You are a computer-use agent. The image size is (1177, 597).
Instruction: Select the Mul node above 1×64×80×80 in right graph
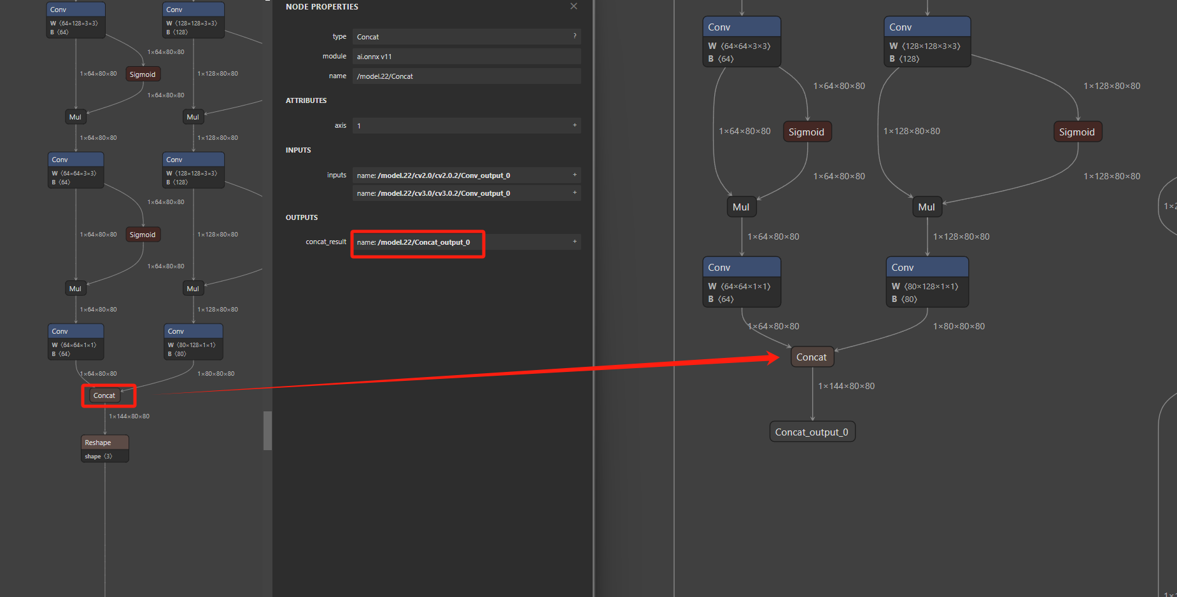pyautogui.click(x=741, y=207)
